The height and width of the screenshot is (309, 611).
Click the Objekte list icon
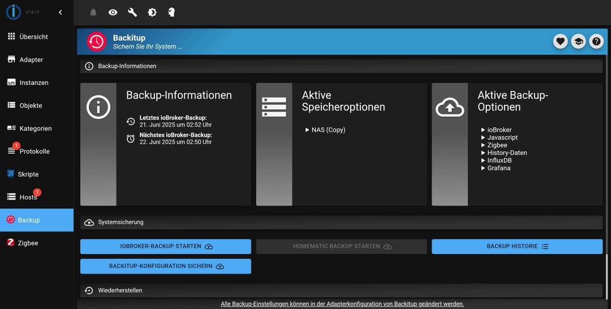[11, 105]
